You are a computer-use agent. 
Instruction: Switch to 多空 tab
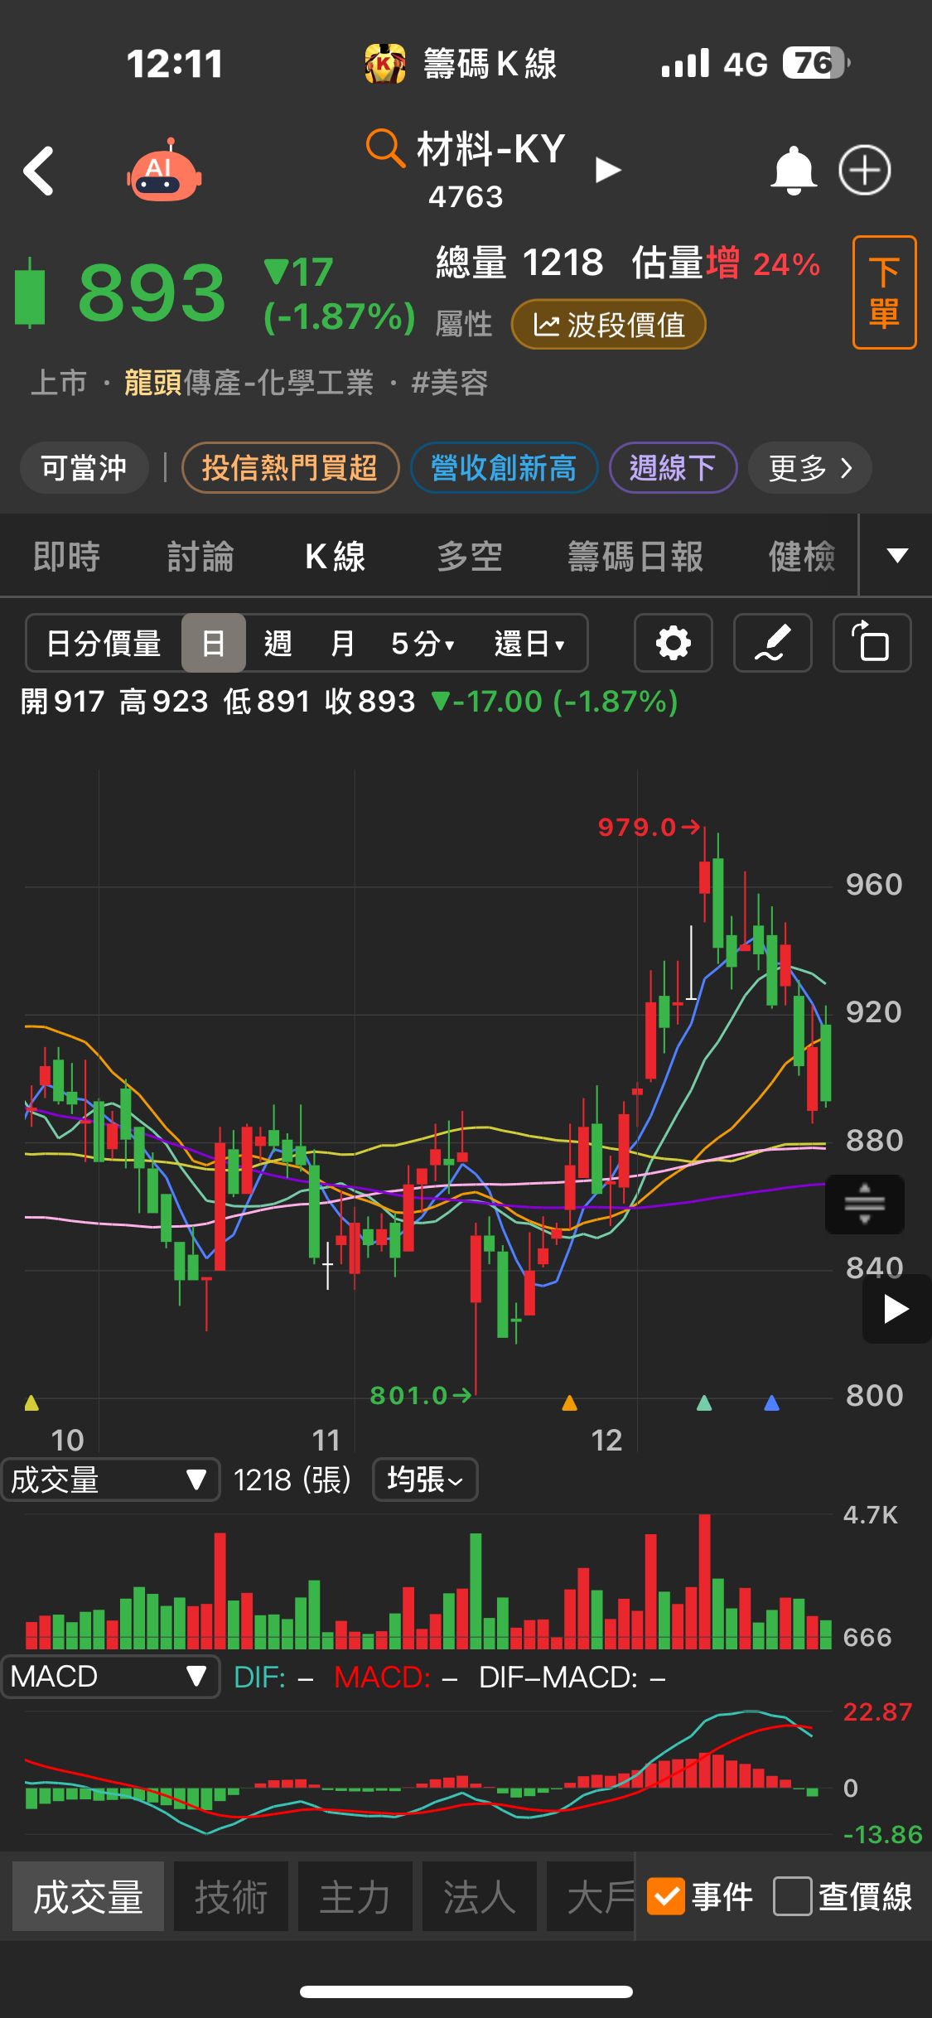click(470, 556)
